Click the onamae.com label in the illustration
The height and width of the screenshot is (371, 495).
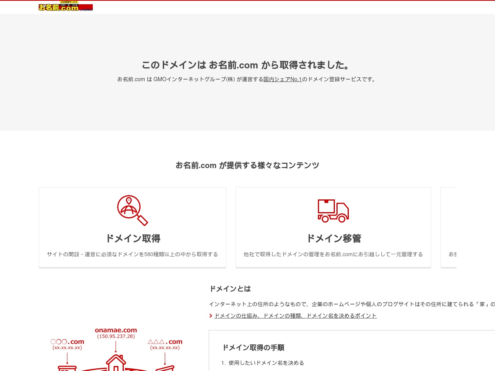[116, 330]
